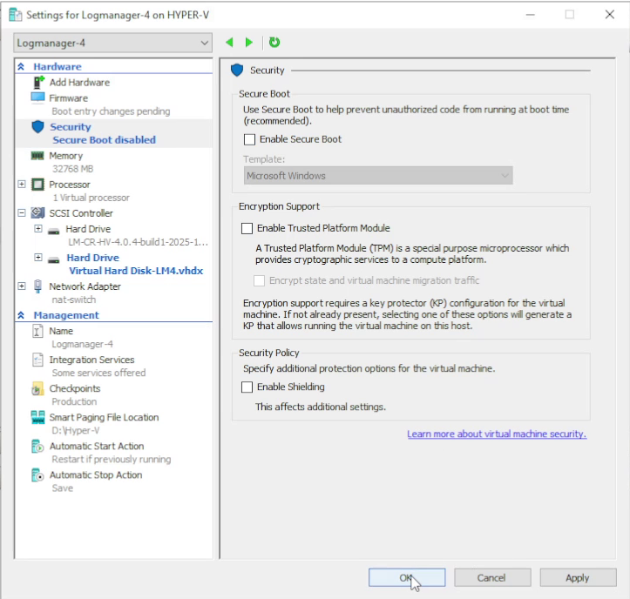Click the Network Adapter icon
This screenshot has height=599, width=630.
click(x=37, y=286)
